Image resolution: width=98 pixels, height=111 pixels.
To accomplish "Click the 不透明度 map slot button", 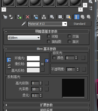I will tap(84, 69).
